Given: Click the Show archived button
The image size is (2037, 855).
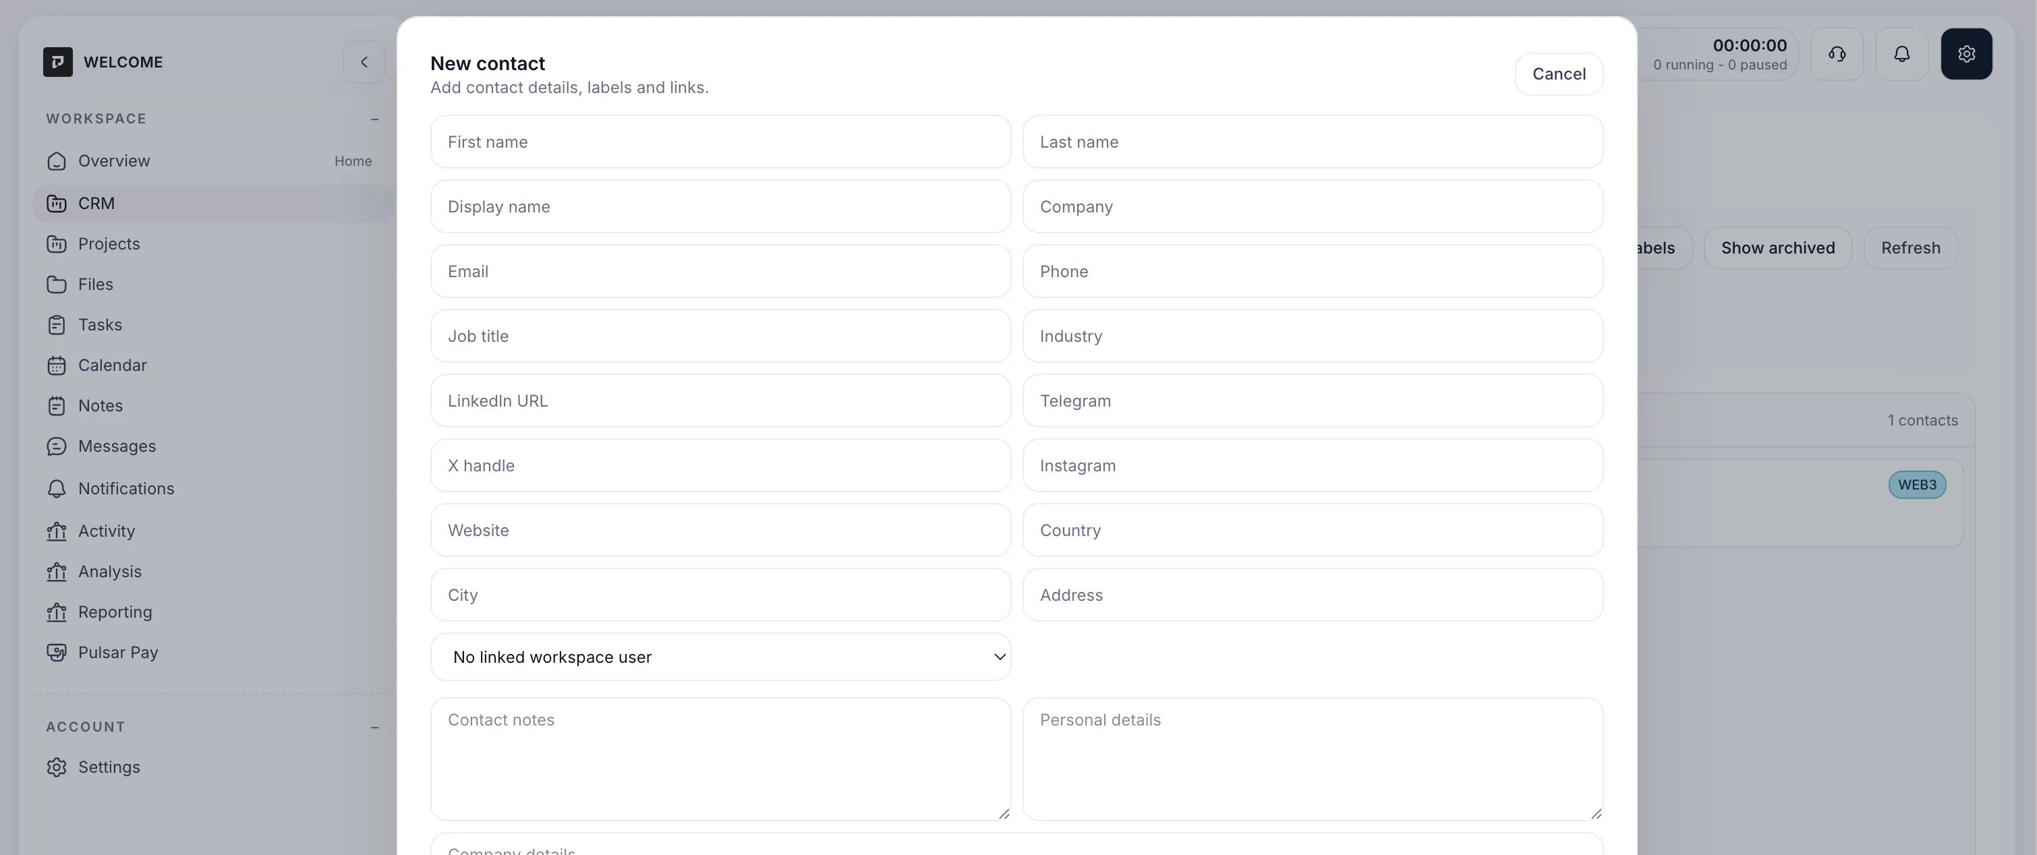Looking at the screenshot, I should pos(1777,248).
